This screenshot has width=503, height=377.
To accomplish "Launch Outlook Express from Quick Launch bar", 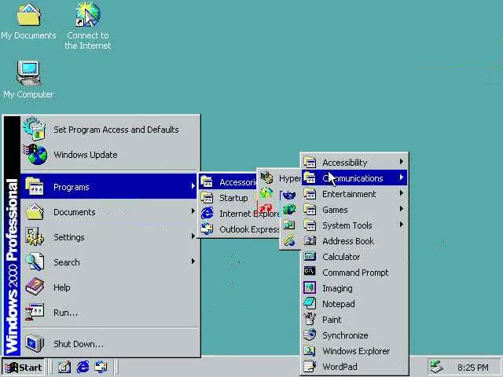I will pyautogui.click(x=101, y=367).
